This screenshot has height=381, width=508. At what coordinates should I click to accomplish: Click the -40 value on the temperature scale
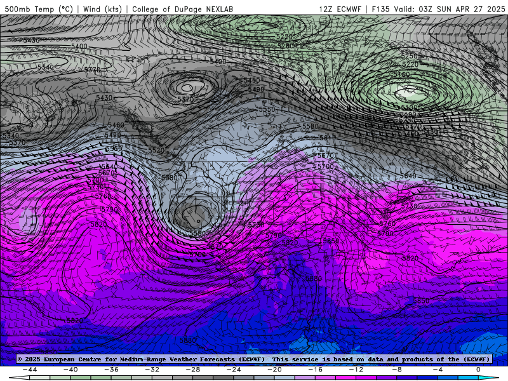coord(70,370)
